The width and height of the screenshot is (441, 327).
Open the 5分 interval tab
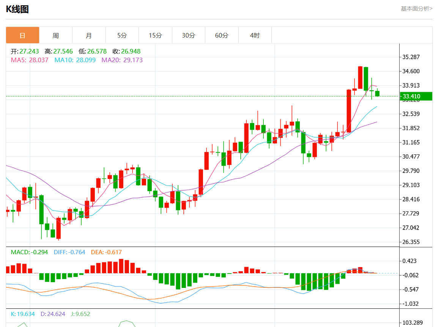point(122,35)
